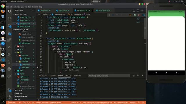Open the File menu

click(8, 7)
